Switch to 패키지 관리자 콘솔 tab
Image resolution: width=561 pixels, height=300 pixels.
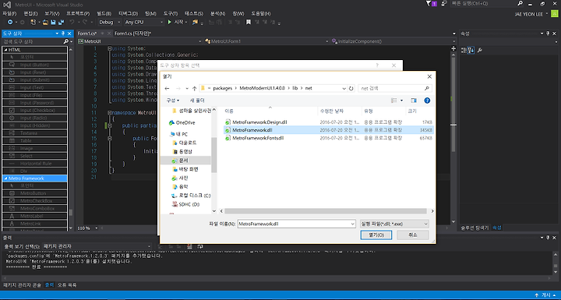(22, 285)
